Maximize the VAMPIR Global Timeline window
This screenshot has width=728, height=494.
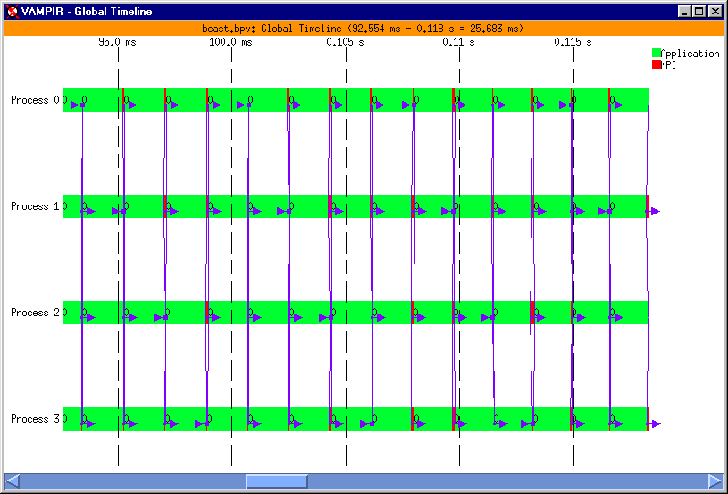pos(699,12)
